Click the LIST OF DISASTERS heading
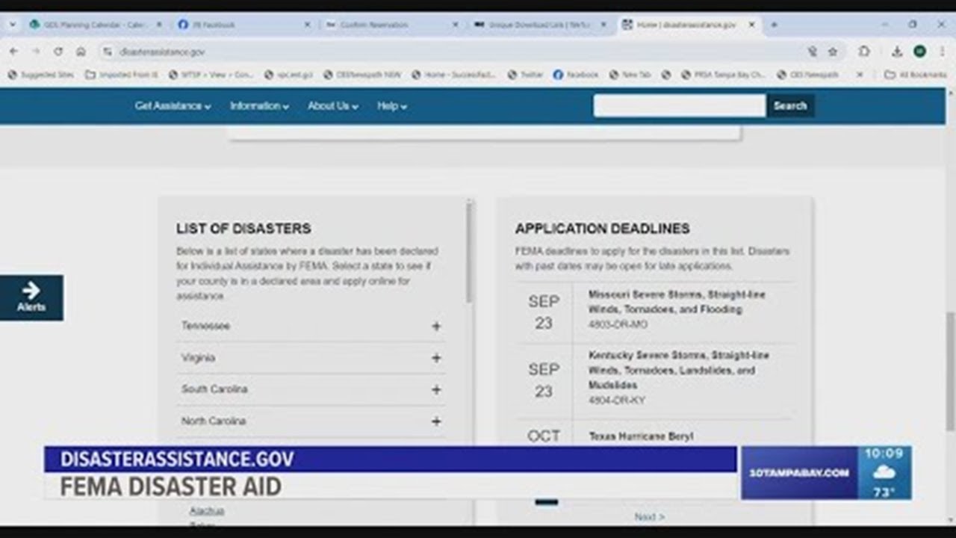Screen dimensions: 956x538 pyautogui.click(x=243, y=229)
